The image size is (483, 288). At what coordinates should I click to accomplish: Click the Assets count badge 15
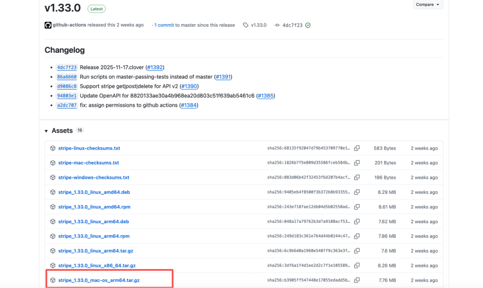tap(80, 130)
